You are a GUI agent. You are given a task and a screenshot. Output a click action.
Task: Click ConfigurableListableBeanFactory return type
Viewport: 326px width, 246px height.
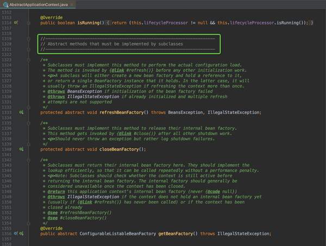[x=118, y=234]
